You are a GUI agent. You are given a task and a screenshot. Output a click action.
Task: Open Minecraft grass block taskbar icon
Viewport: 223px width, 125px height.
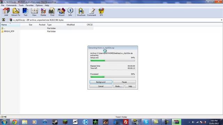65,122
